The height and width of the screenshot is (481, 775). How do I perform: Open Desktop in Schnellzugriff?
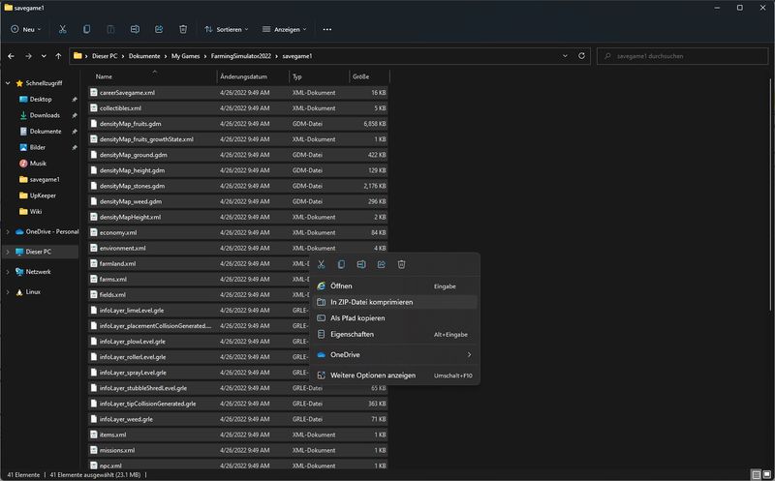41,100
